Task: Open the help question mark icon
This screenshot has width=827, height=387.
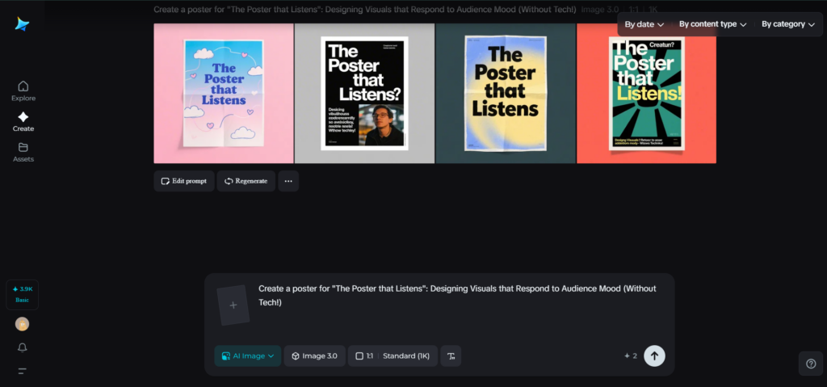Action: [811, 364]
